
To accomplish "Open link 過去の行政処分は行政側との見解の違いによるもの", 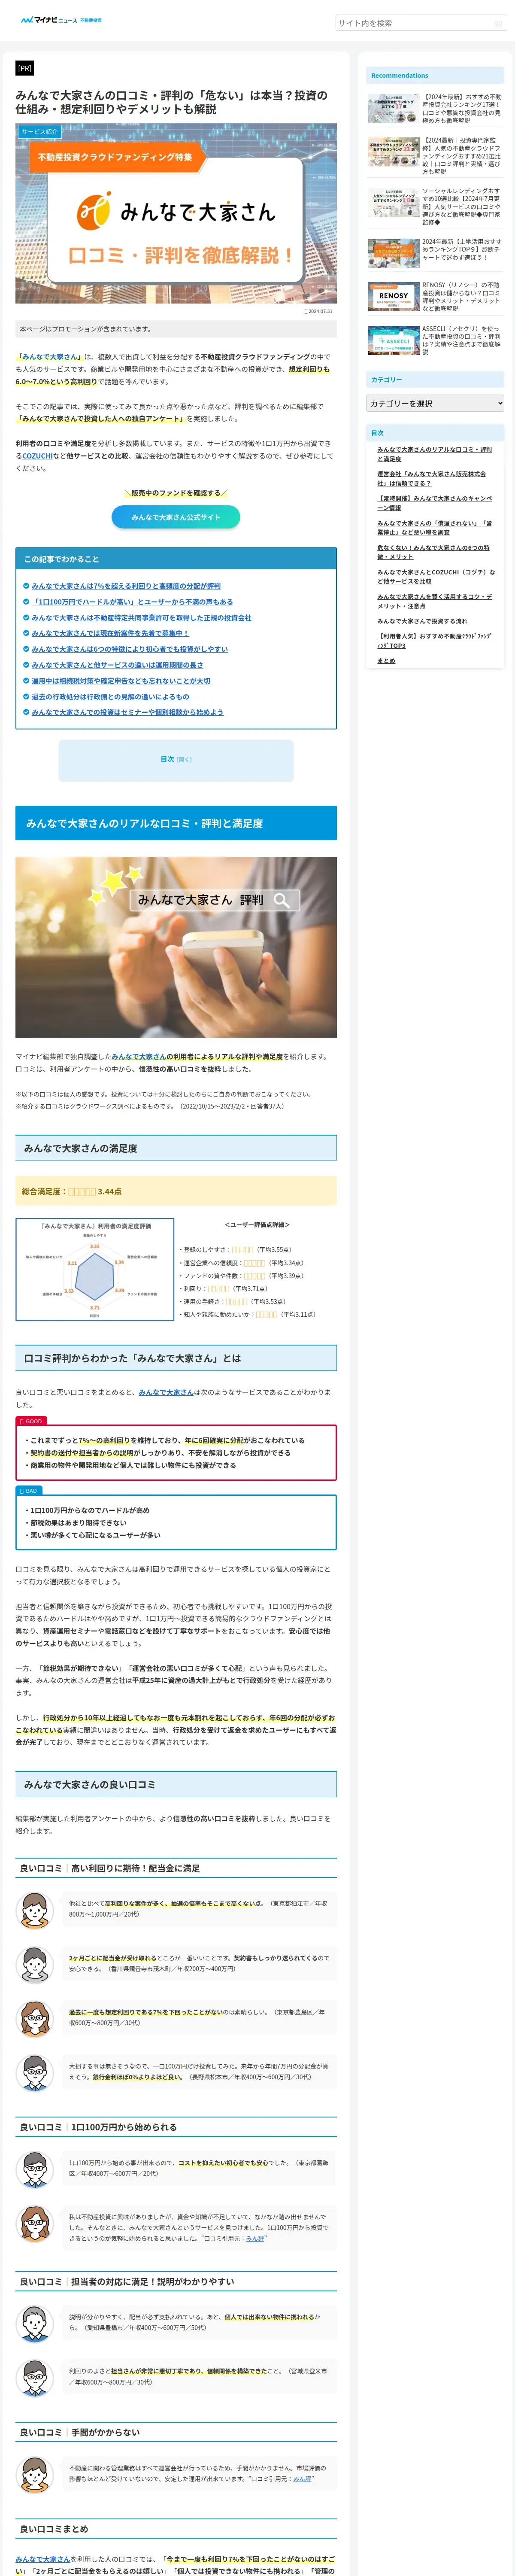I will click(x=110, y=697).
